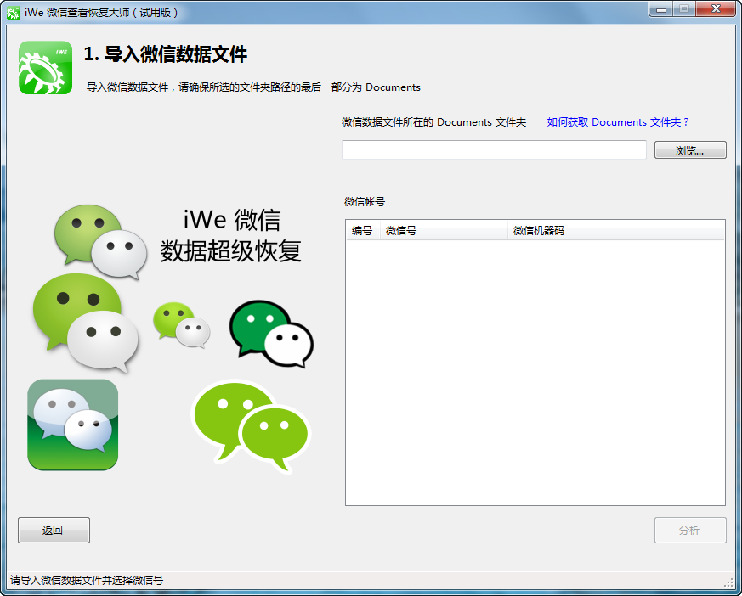The height and width of the screenshot is (596, 742).
Task: Click the label 微信数据文件所在的 Documents 文件夹
Action: pyautogui.click(x=434, y=122)
